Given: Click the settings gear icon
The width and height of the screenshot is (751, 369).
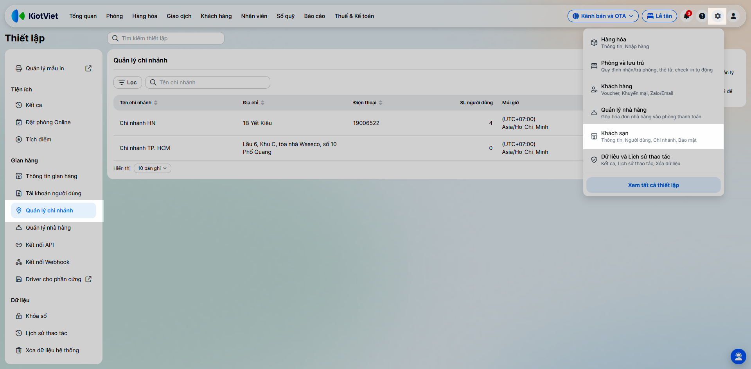Looking at the screenshot, I should tap(717, 16).
